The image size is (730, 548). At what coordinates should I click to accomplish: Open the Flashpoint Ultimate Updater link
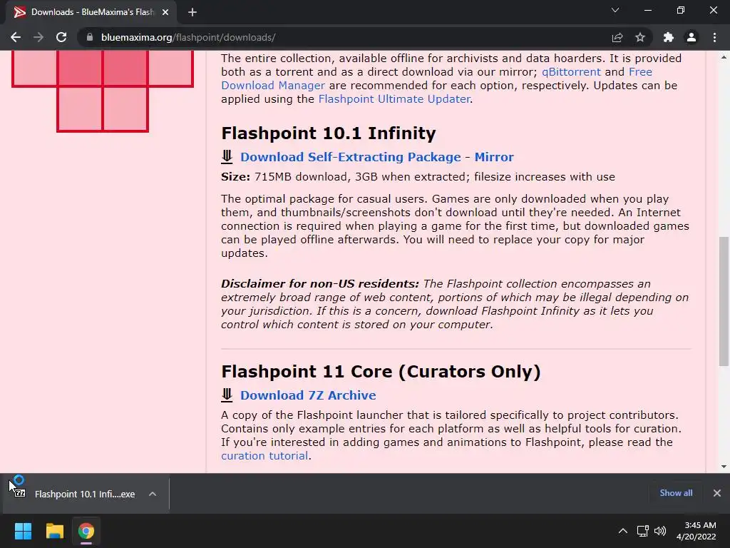[394, 98]
